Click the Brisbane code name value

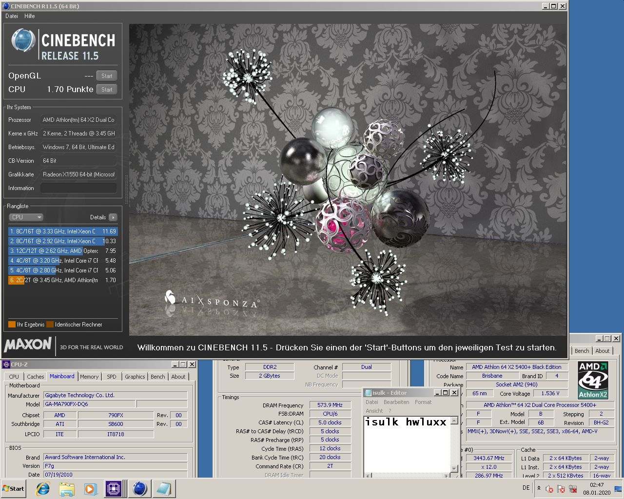coord(492,376)
